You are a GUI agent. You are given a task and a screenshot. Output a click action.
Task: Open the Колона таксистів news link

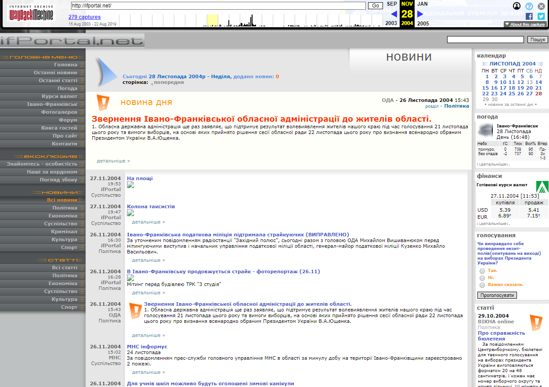pos(151,206)
